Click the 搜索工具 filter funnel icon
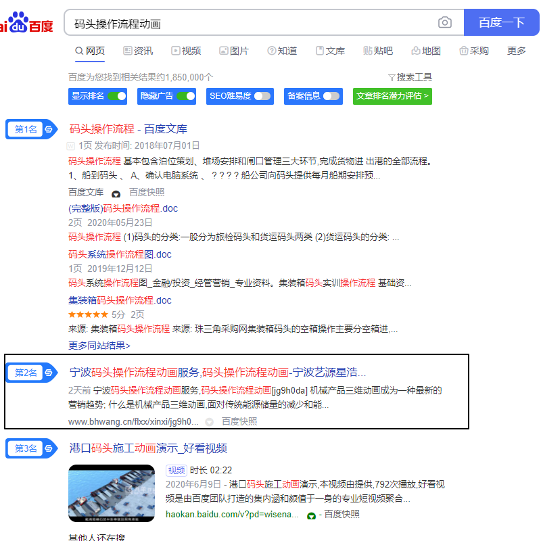Screen dimensions: 541x541 pos(392,78)
